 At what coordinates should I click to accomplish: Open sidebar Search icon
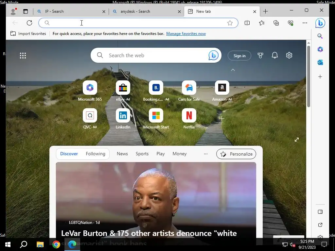coord(320,36)
